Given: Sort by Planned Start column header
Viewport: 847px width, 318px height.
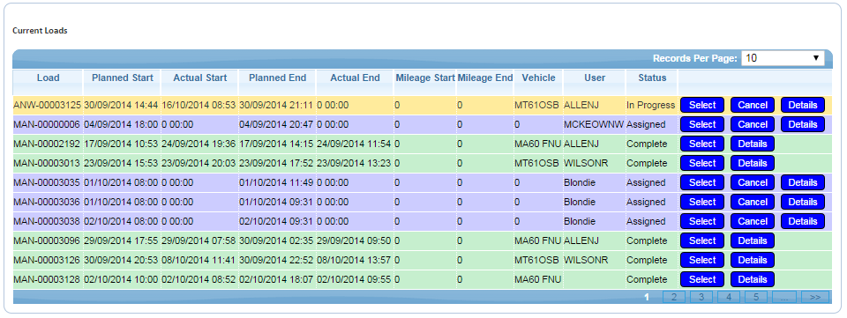Looking at the screenshot, I should (123, 78).
